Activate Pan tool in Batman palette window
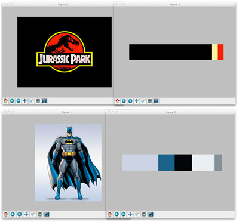This screenshot has height=222, width=239. (x=130, y=214)
